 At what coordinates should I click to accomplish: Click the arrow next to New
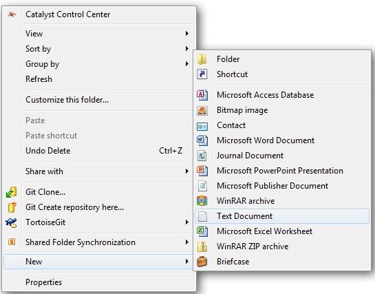tap(186, 262)
